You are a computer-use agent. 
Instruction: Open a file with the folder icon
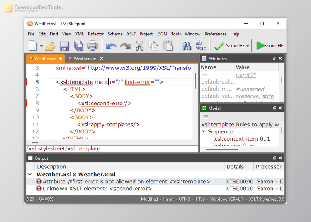point(50,46)
